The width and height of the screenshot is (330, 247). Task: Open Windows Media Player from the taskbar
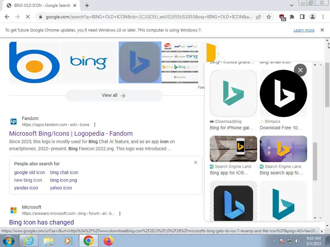tap(68, 241)
